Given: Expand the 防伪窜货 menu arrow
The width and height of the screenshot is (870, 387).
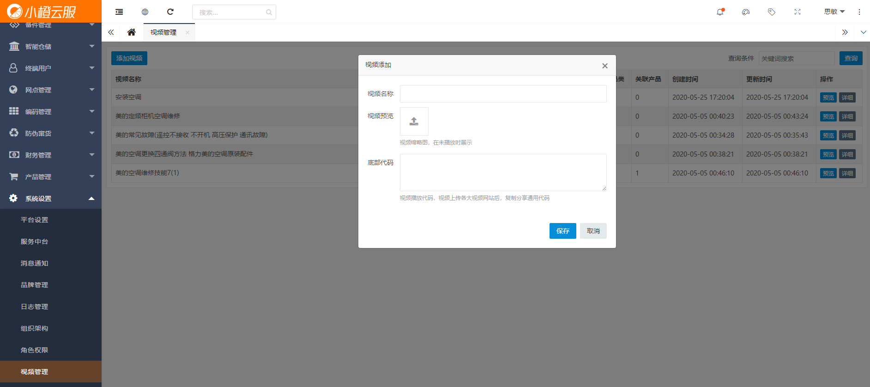Looking at the screenshot, I should pyautogui.click(x=91, y=133).
